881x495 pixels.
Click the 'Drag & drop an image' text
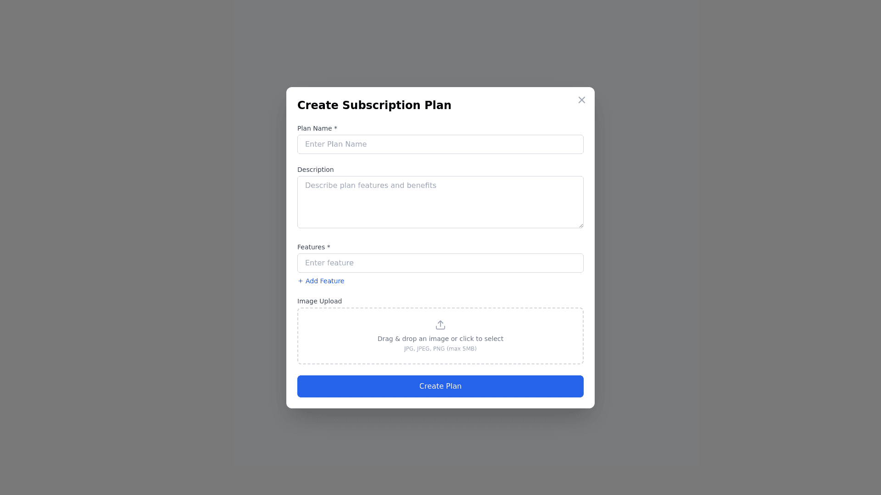pos(440,339)
